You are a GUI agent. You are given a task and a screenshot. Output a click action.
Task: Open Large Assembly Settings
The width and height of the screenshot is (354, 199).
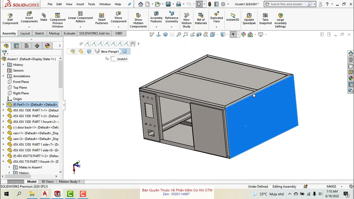(x=280, y=20)
